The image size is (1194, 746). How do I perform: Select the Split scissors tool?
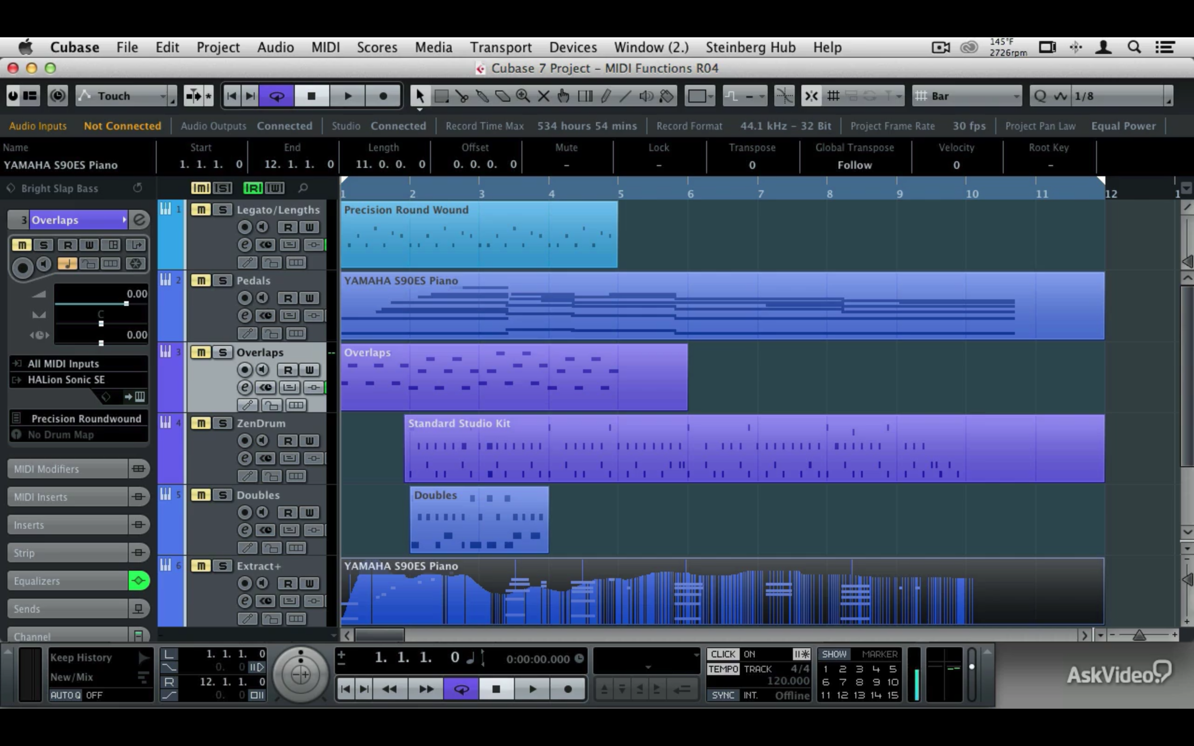coord(462,95)
